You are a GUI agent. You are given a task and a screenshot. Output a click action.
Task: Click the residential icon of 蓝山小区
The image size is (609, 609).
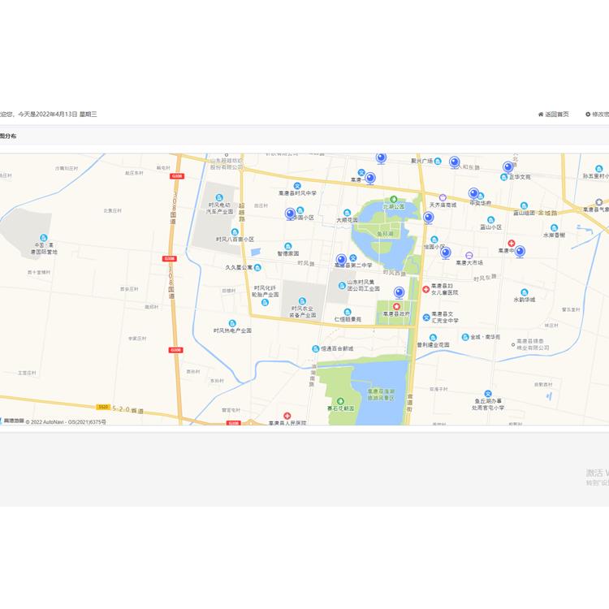click(x=491, y=220)
